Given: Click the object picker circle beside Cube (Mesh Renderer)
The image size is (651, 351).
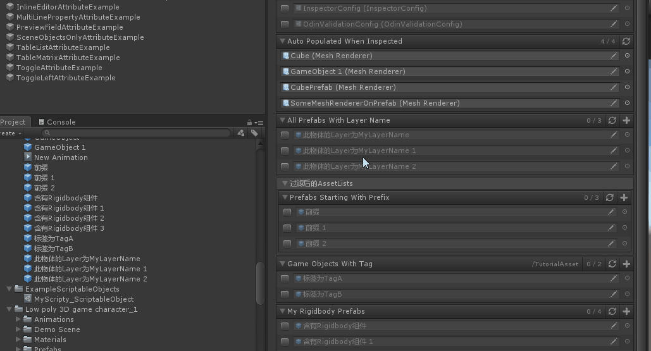Looking at the screenshot, I should [627, 56].
